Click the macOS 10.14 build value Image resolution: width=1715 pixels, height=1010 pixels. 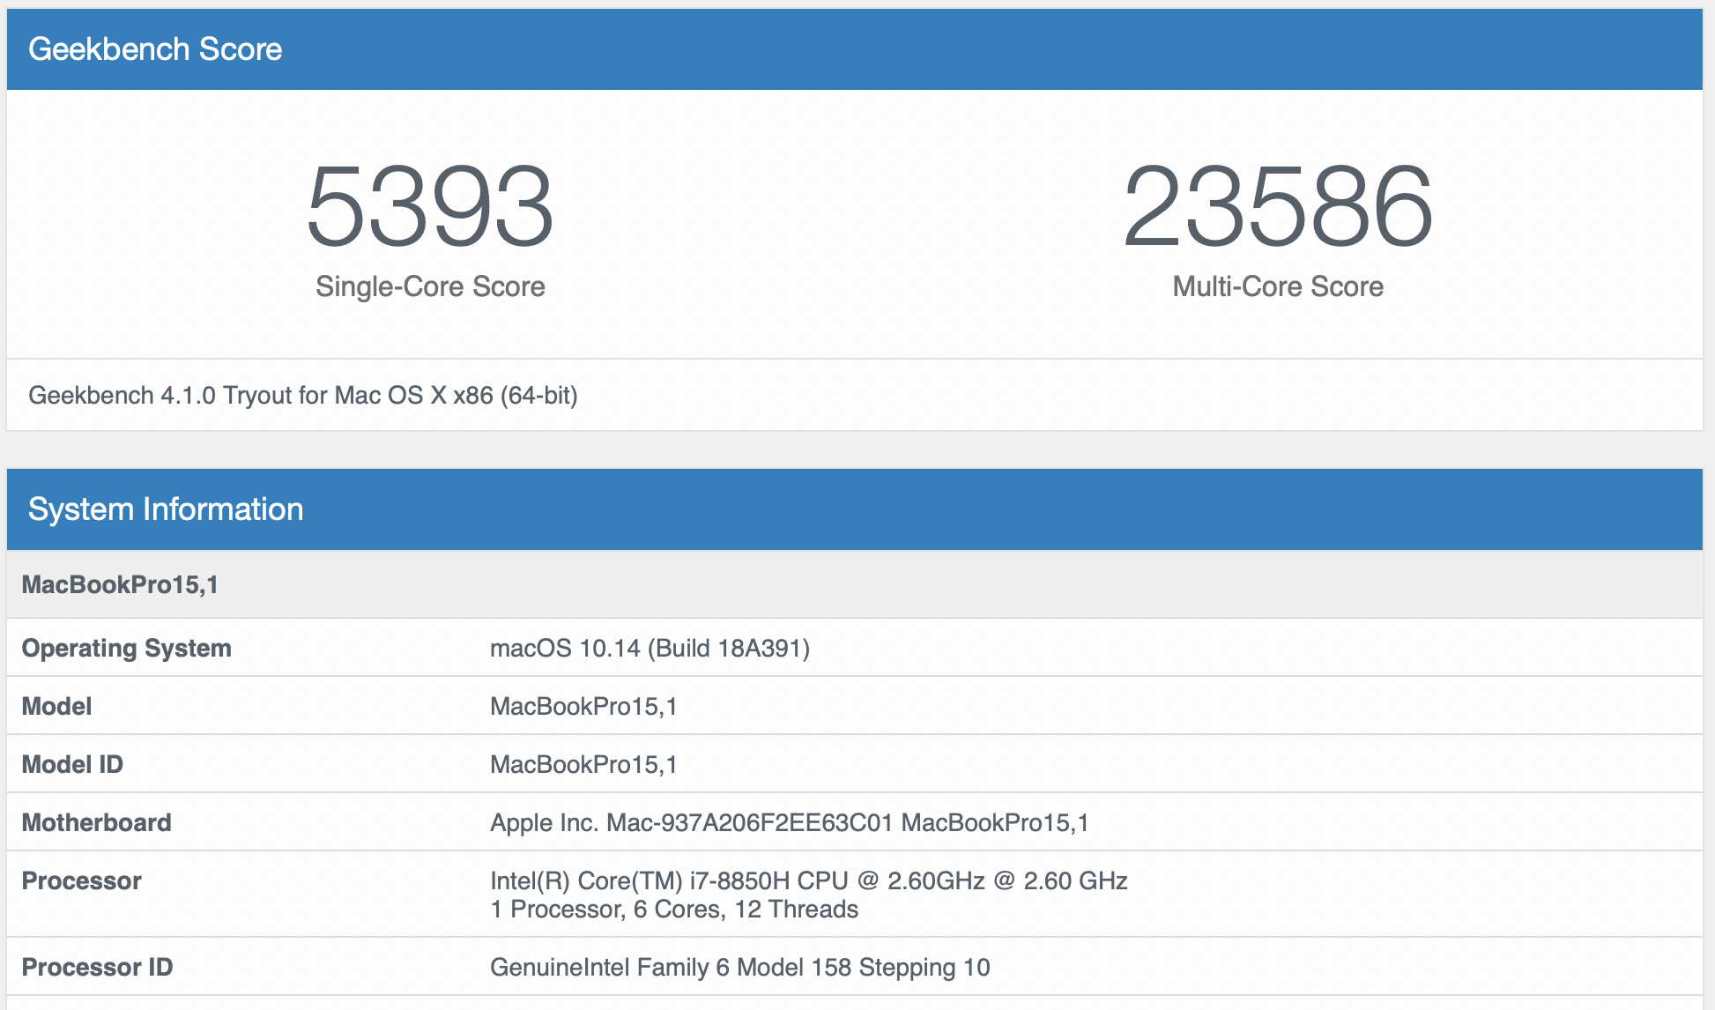pos(650,648)
